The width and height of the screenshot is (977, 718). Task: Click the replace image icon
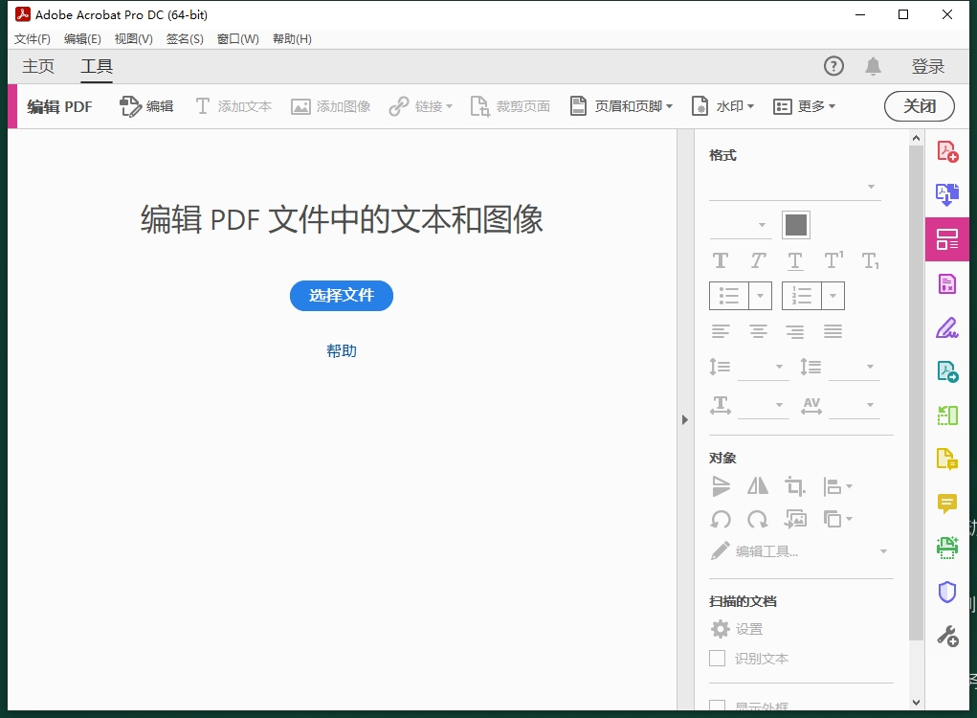tap(795, 519)
